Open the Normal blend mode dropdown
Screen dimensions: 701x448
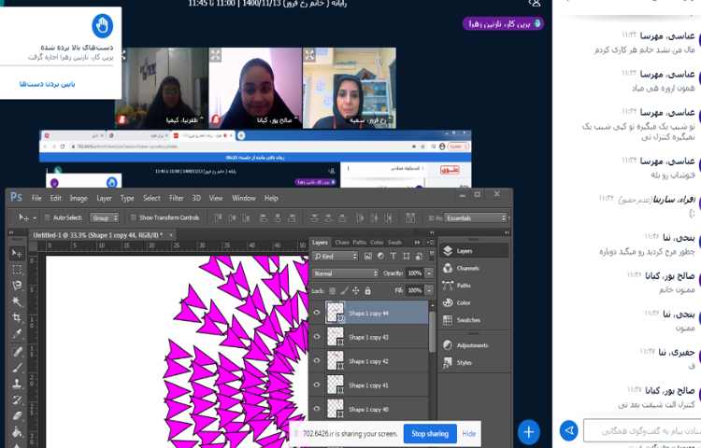click(x=346, y=273)
